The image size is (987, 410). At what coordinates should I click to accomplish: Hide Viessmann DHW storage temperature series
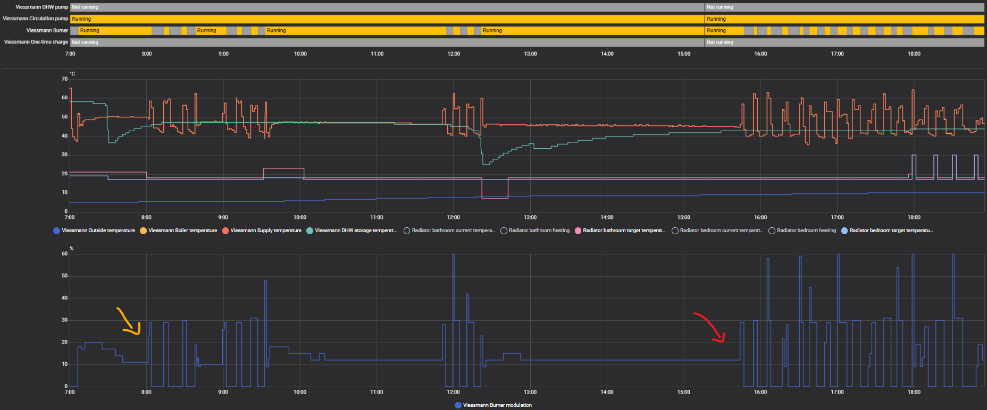pyautogui.click(x=352, y=230)
